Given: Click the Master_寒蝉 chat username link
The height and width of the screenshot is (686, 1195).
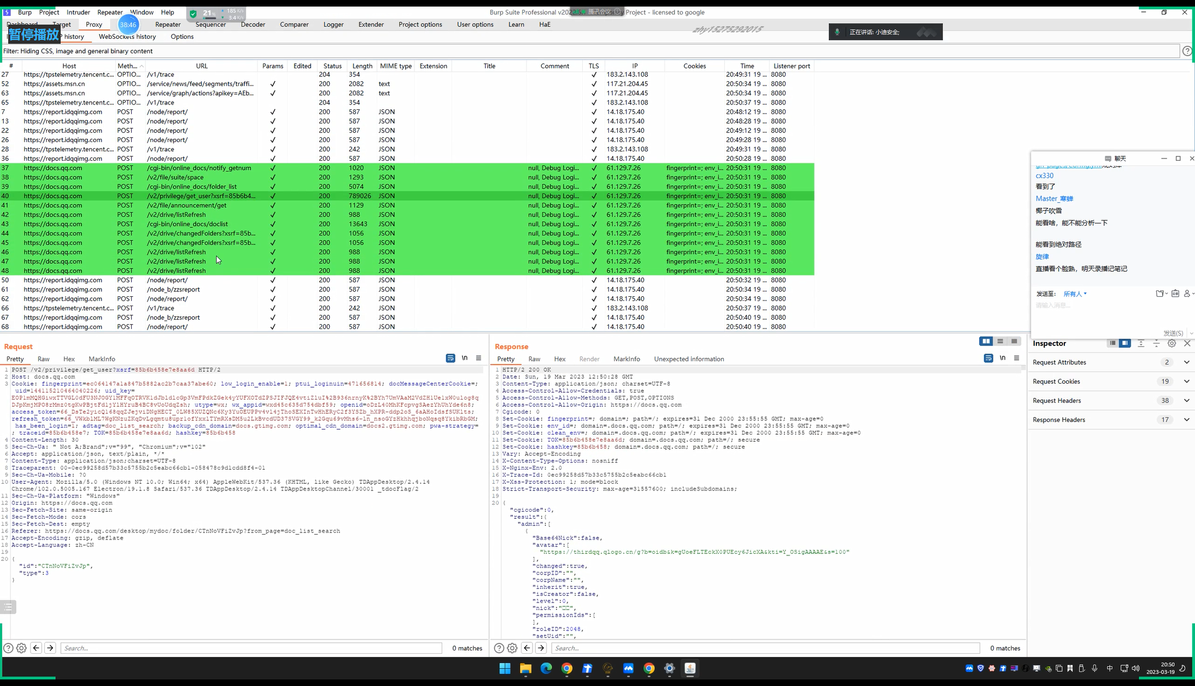Looking at the screenshot, I should [1054, 198].
